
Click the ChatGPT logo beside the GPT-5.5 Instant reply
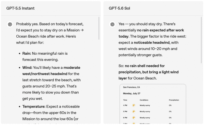point(10,24)
